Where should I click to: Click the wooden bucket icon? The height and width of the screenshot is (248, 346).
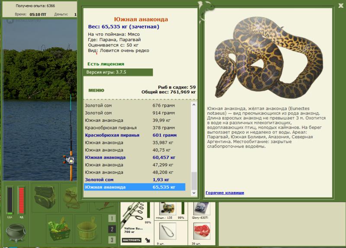click(88, 229)
